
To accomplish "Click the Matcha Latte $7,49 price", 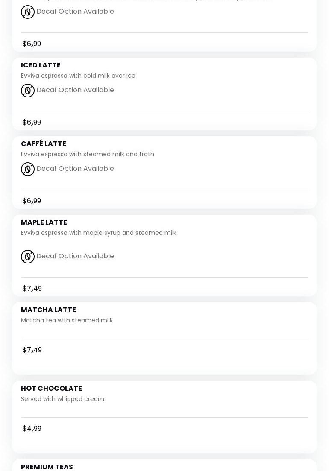I will [32, 350].
